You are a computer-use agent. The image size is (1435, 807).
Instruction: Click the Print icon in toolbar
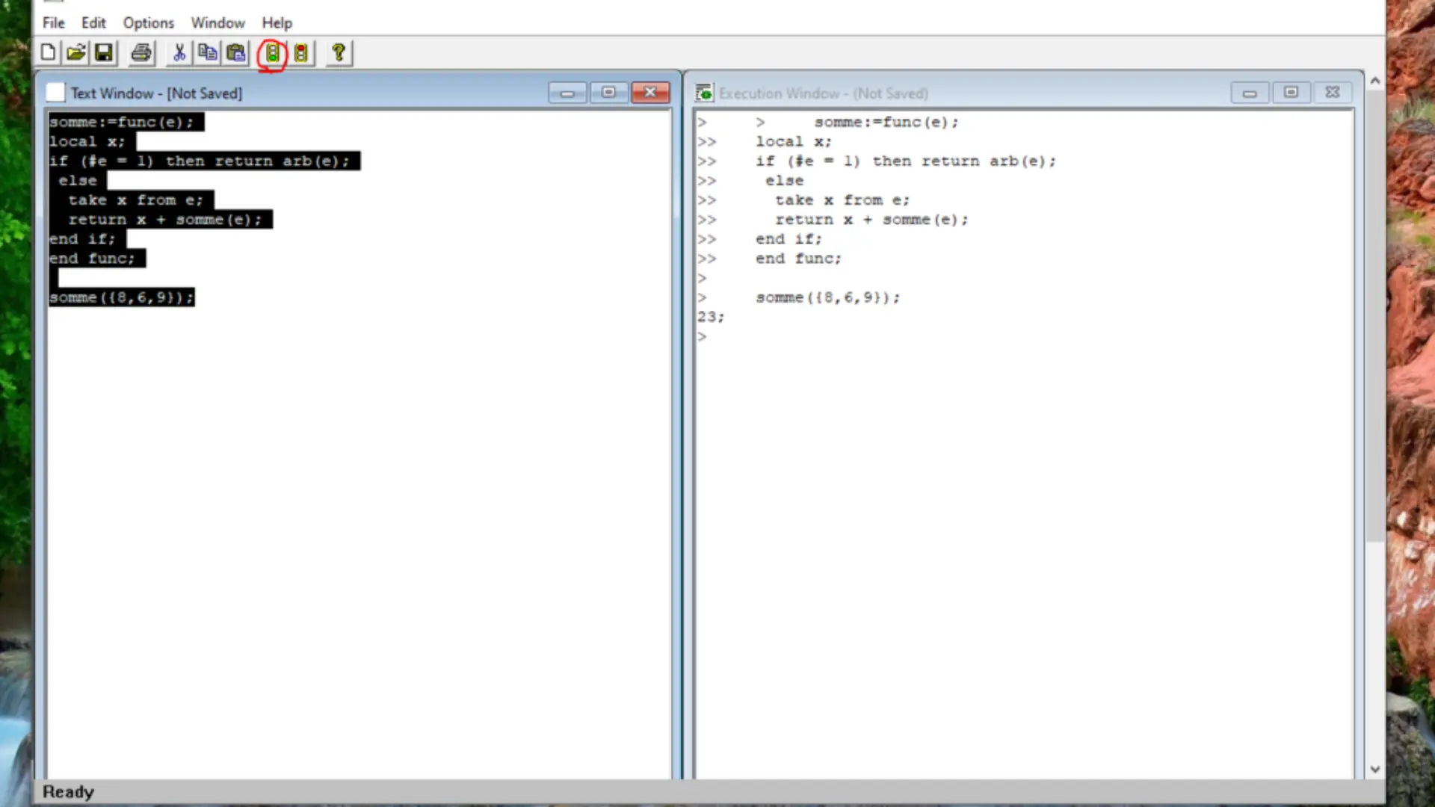(x=142, y=52)
